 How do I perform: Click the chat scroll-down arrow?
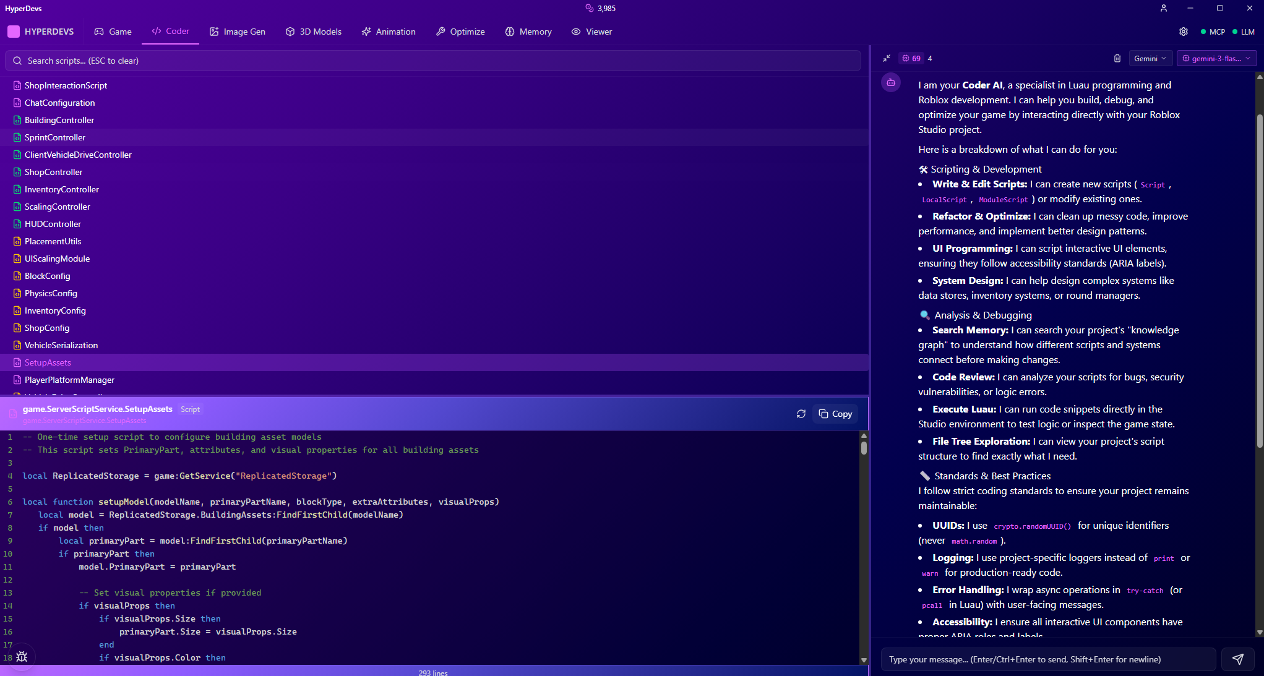pyautogui.click(x=1260, y=632)
